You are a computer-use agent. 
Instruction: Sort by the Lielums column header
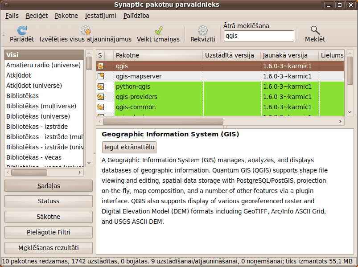coord(332,55)
